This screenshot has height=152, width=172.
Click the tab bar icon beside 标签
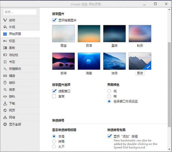pos(5,41)
